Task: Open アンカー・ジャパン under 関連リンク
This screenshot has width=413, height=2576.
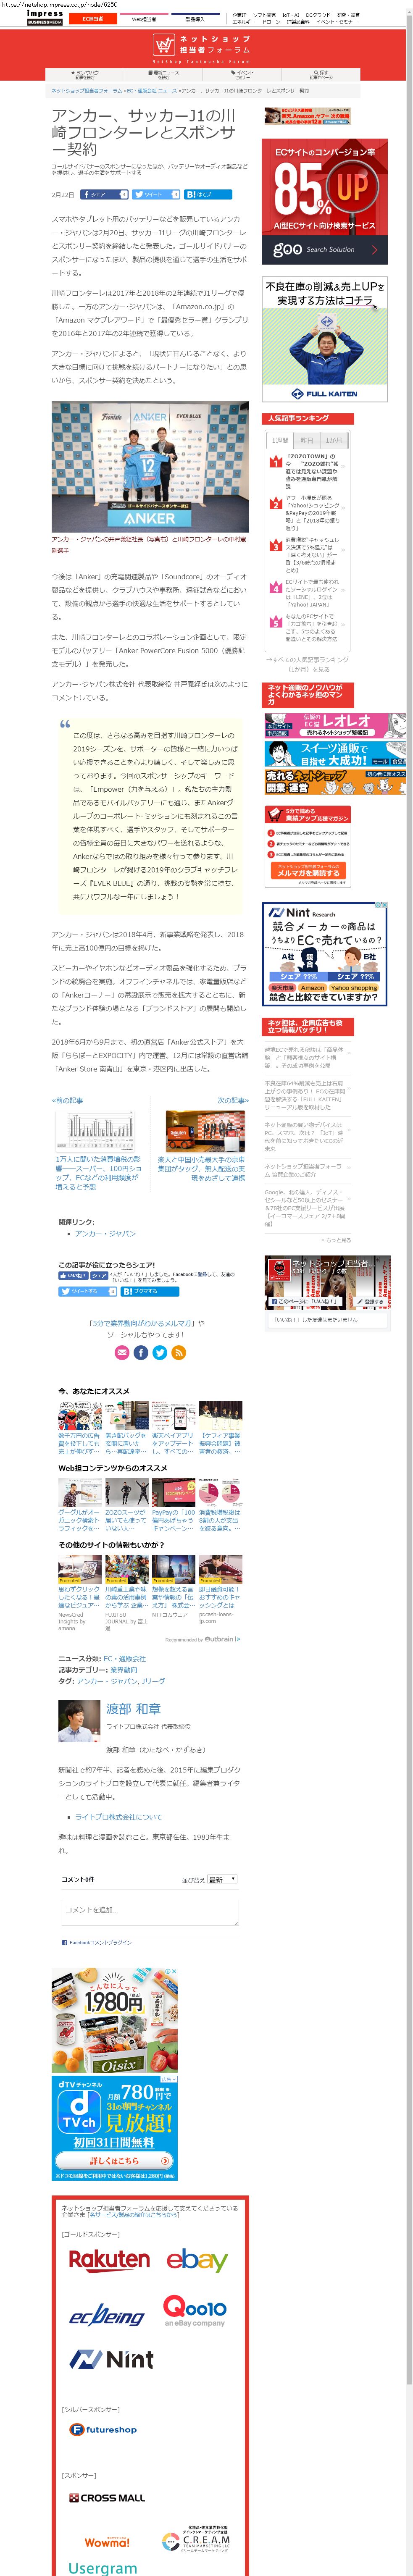Action: [105, 1234]
